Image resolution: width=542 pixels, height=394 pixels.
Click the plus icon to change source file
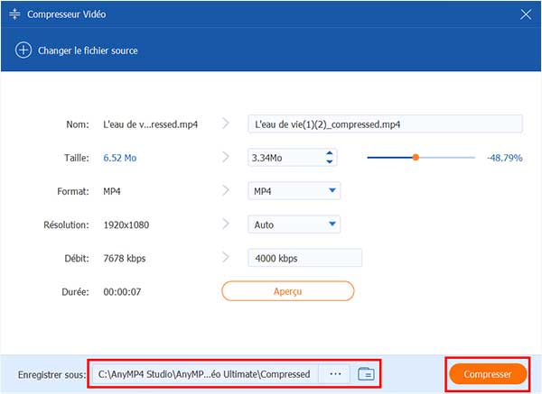click(x=23, y=50)
